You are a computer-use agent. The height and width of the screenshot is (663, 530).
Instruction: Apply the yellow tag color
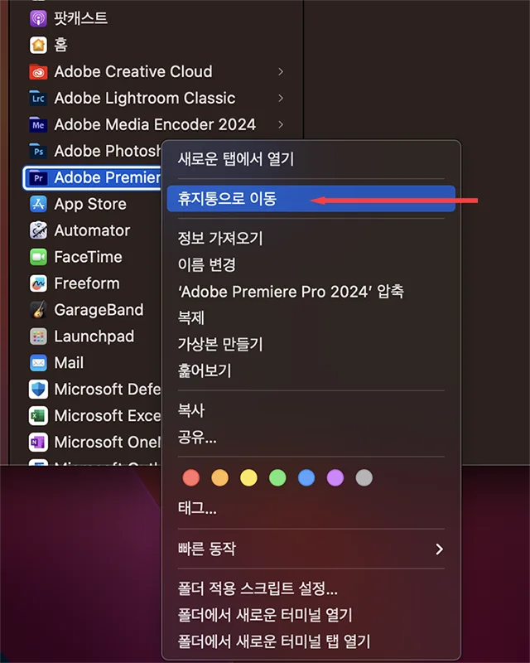point(248,478)
